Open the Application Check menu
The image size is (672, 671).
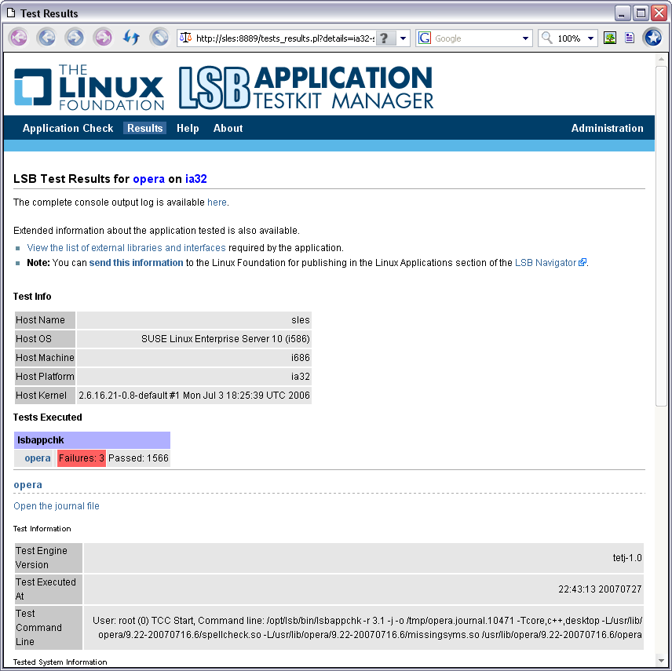click(x=68, y=128)
